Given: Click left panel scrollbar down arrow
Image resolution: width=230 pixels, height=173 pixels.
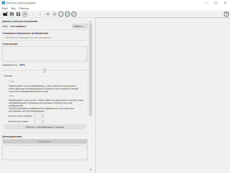Looking at the screenshot, I should pyautogui.click(x=91, y=169).
